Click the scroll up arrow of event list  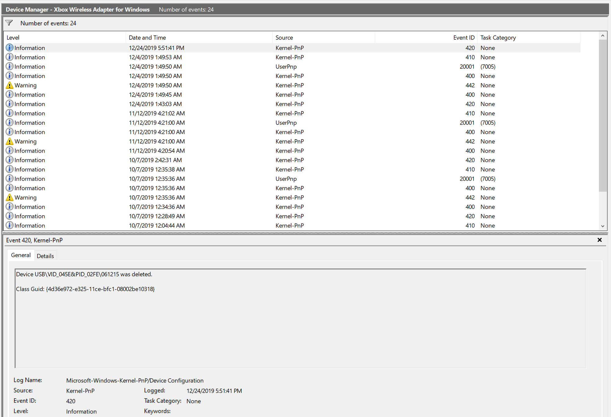coord(602,36)
